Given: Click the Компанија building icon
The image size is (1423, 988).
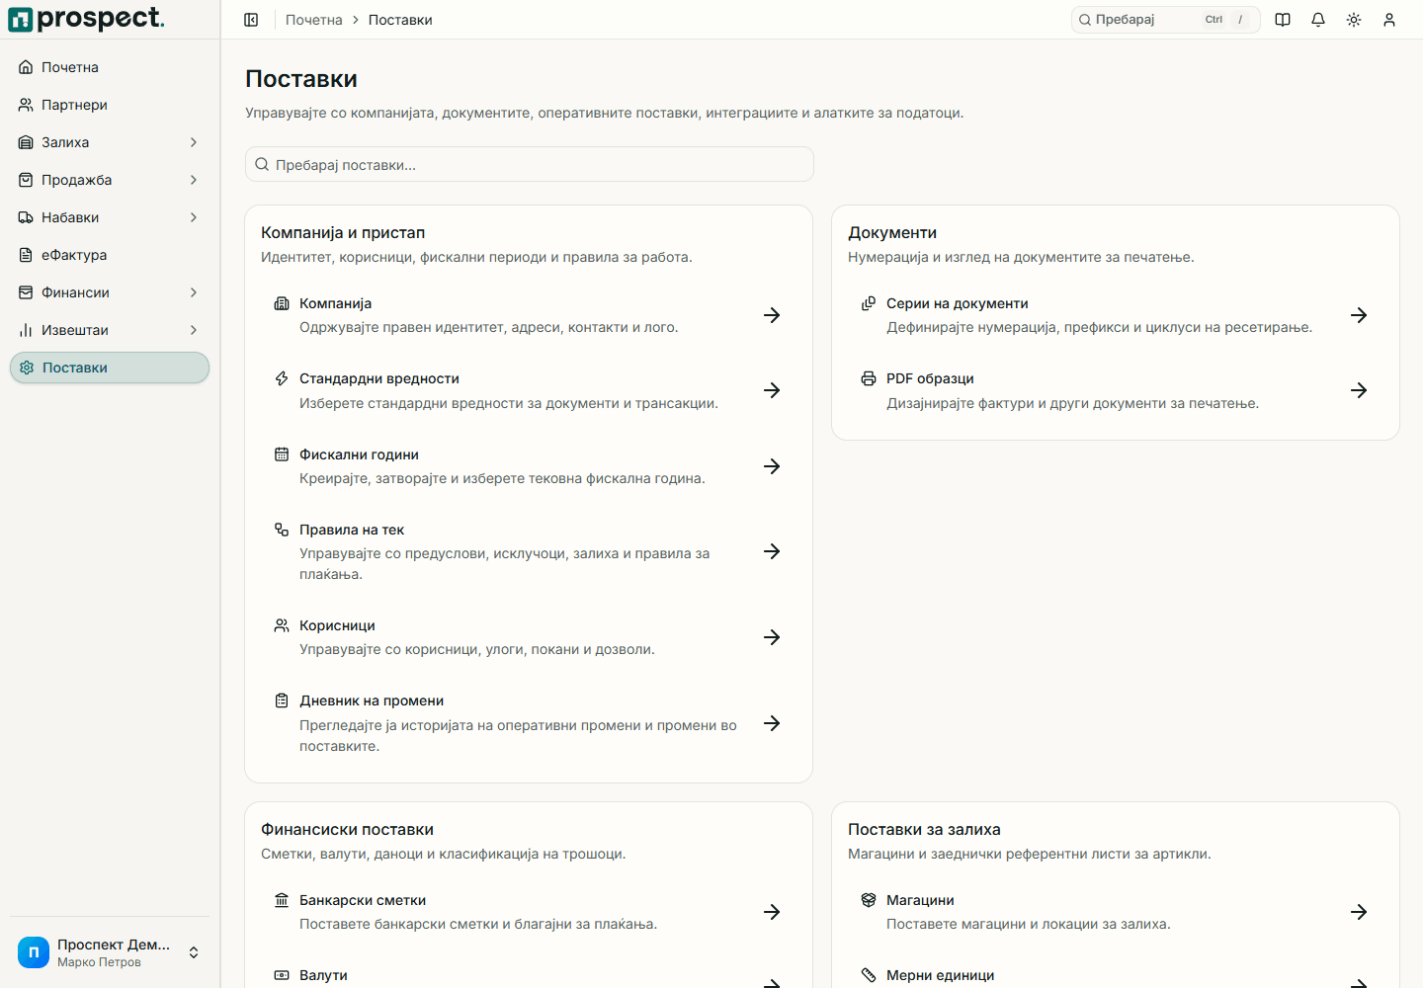Looking at the screenshot, I should click(282, 303).
